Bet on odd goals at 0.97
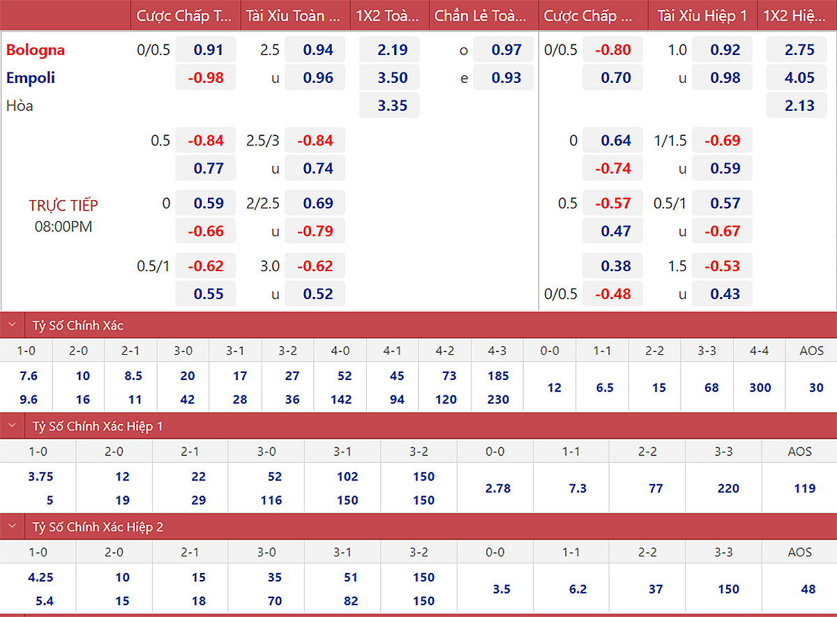 [x=503, y=50]
